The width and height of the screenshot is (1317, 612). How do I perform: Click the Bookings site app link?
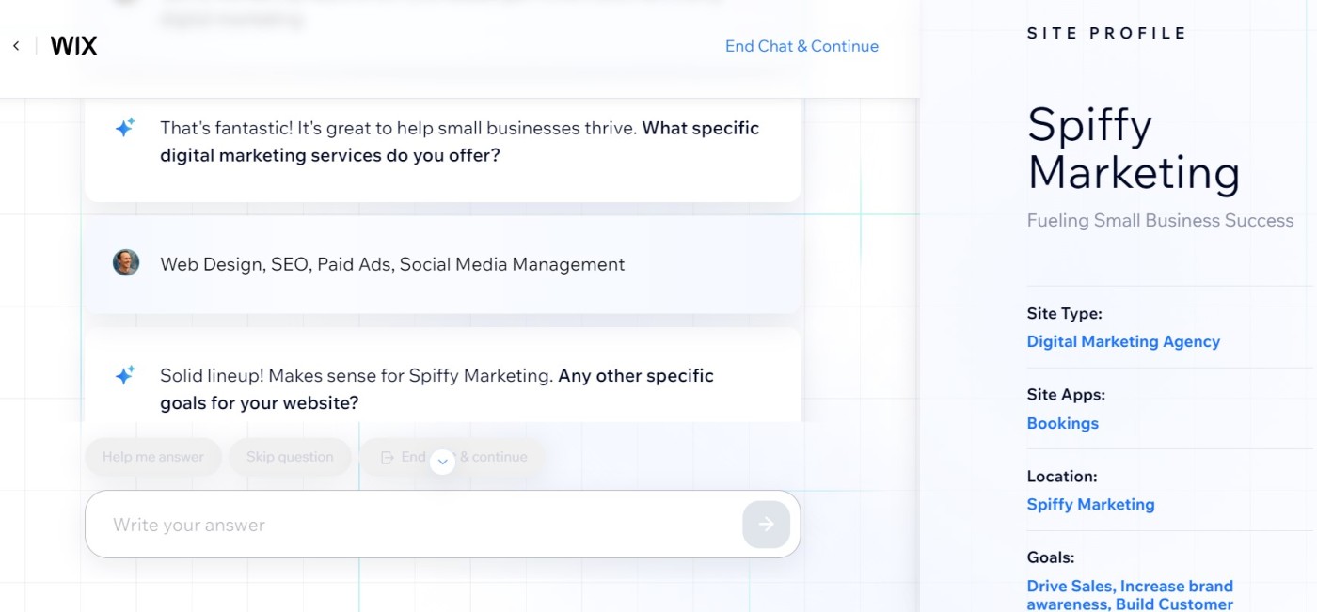1062,423
